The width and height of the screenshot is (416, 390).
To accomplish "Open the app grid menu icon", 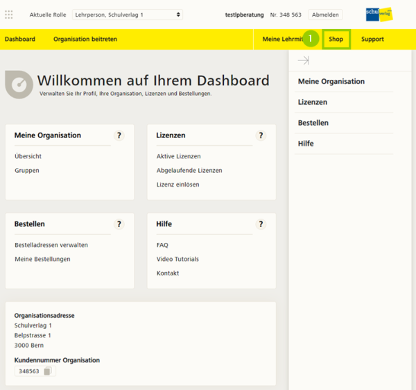I will tap(9, 15).
